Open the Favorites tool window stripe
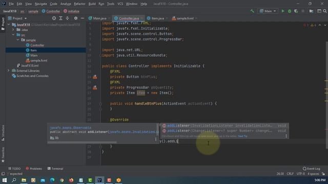328x184 pixels. coord(3,155)
